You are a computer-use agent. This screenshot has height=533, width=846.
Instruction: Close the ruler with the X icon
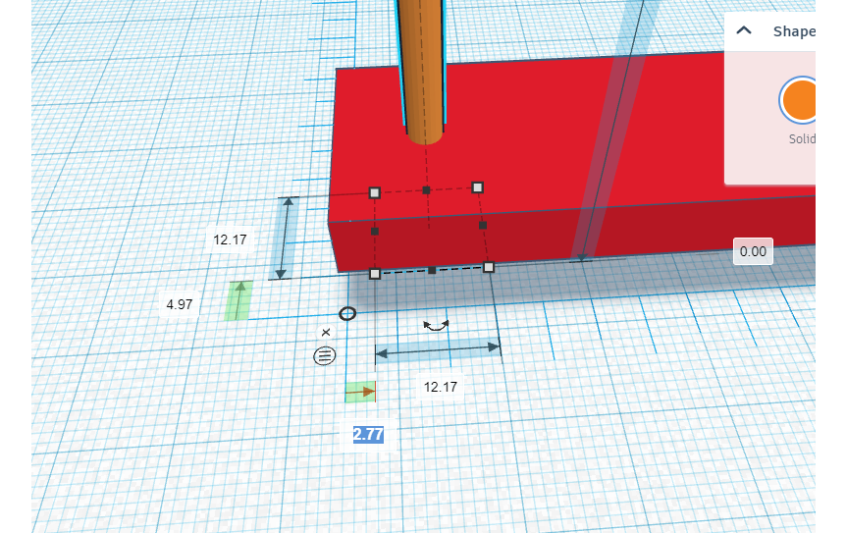pyautogui.click(x=325, y=333)
